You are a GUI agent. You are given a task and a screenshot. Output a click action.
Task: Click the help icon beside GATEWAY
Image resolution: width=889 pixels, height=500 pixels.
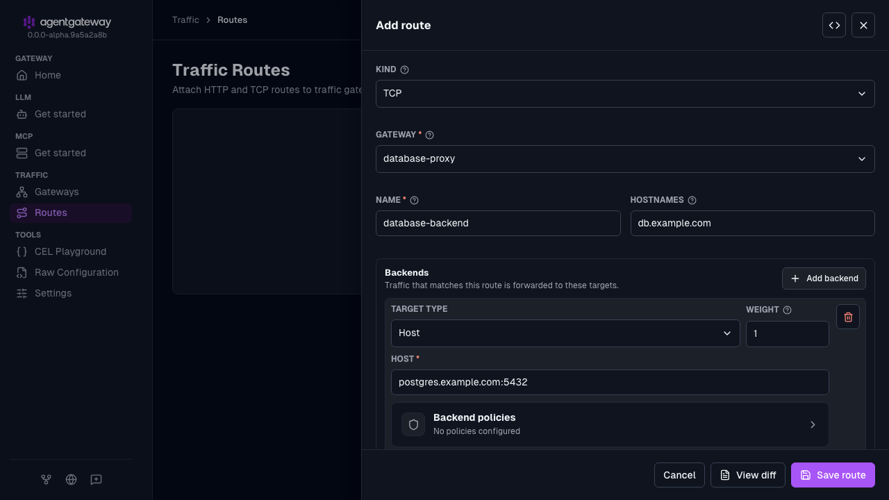429,135
